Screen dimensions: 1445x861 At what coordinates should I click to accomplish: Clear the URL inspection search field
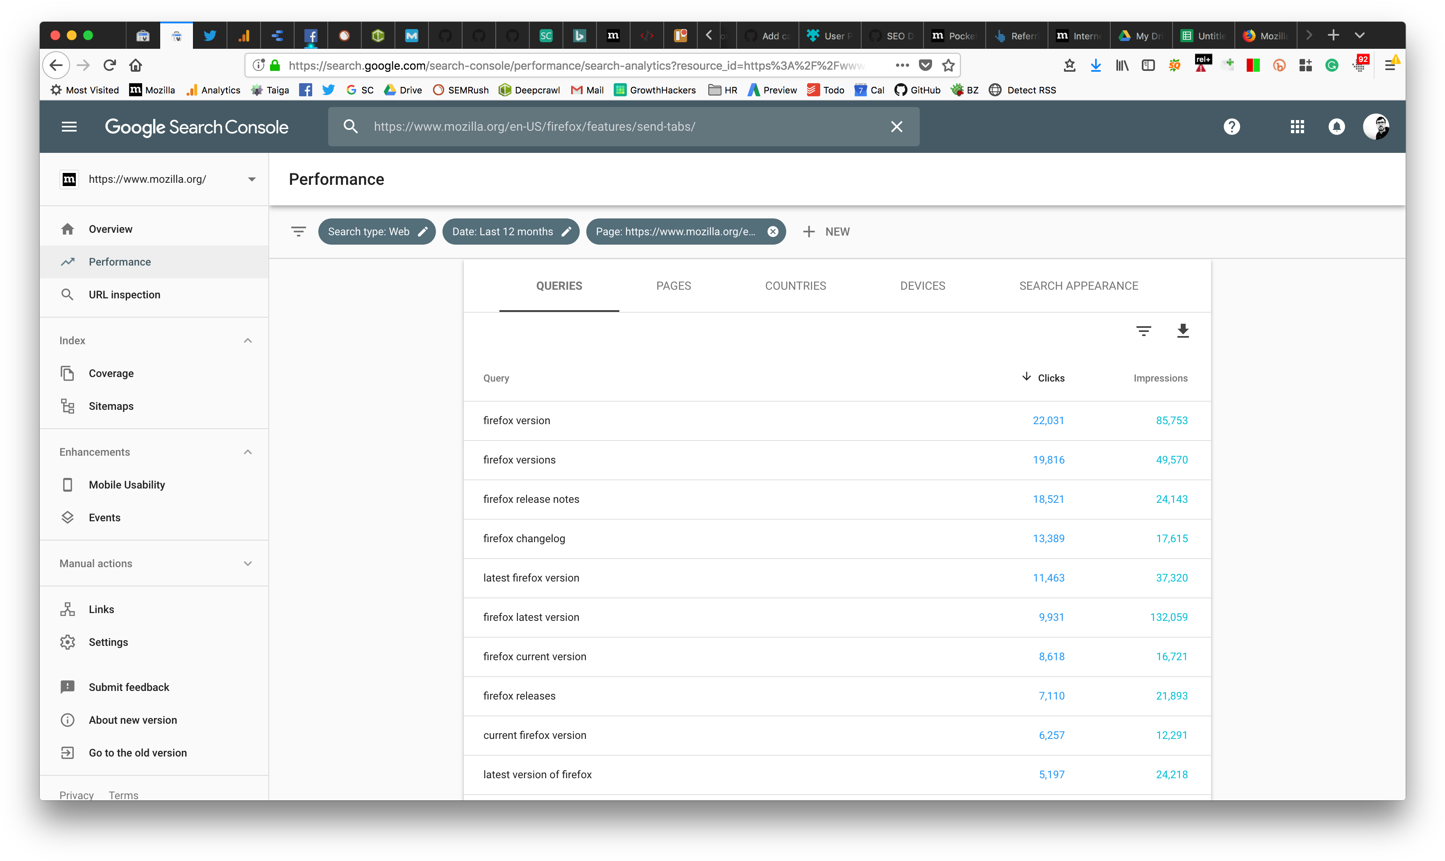[x=896, y=127]
